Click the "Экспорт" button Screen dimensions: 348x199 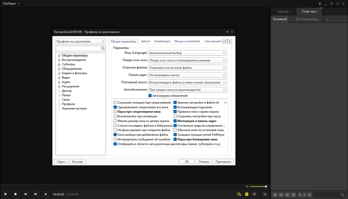click(77, 162)
